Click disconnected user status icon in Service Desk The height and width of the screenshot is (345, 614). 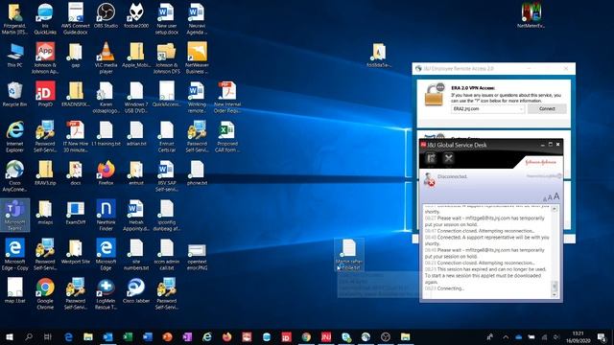coord(429,179)
